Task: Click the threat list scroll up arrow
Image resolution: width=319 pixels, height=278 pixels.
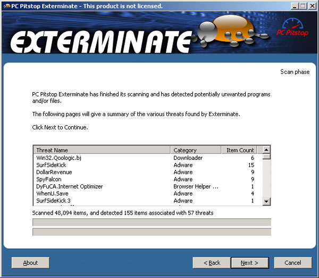Action: [266, 150]
